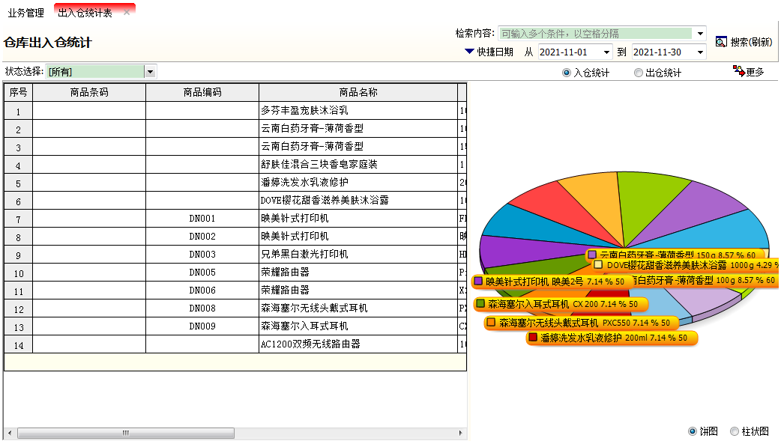Click row number 10 header cell
The width and height of the screenshot is (781, 444).
pyautogui.click(x=19, y=273)
